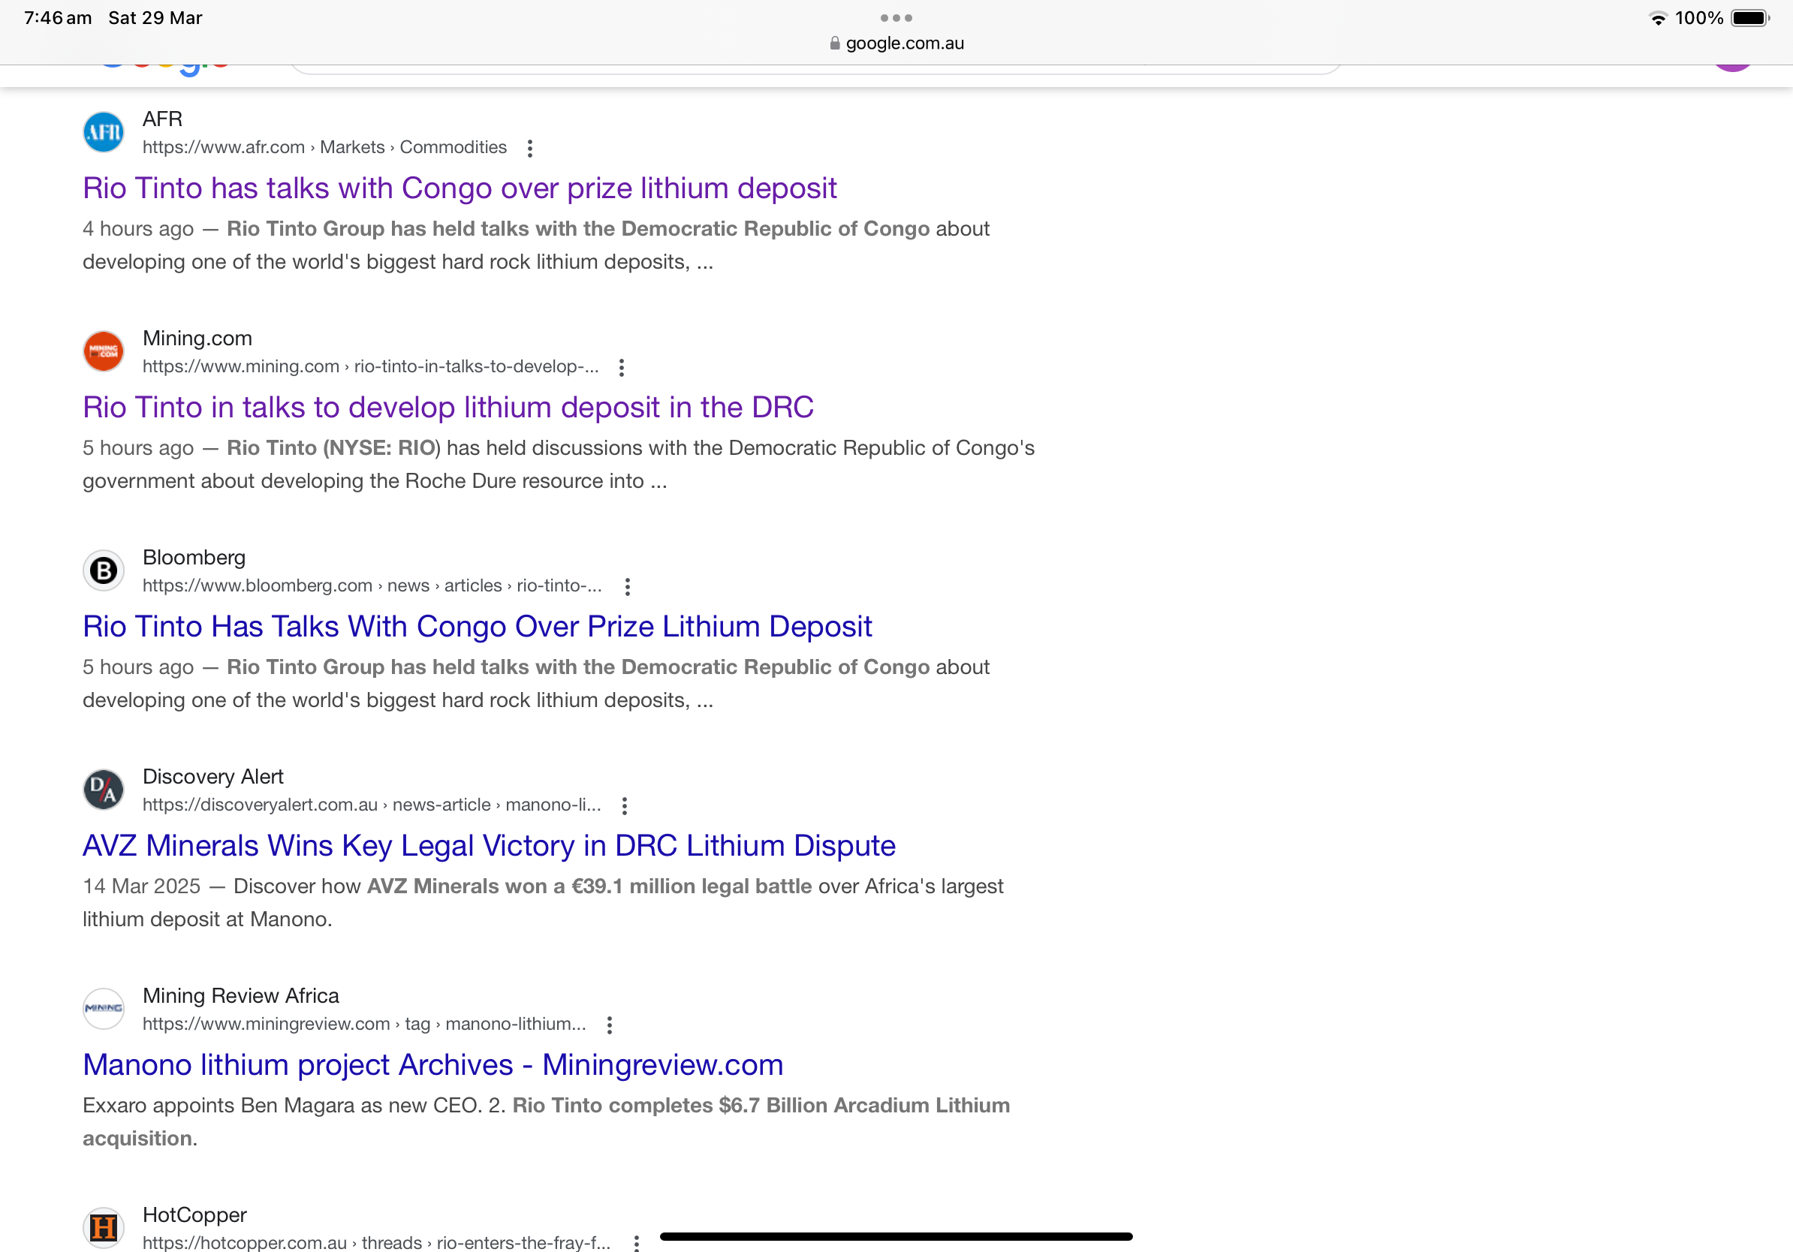Click the Bloomberg B favicon
Viewport: 1793px width, 1252px height.
103,570
